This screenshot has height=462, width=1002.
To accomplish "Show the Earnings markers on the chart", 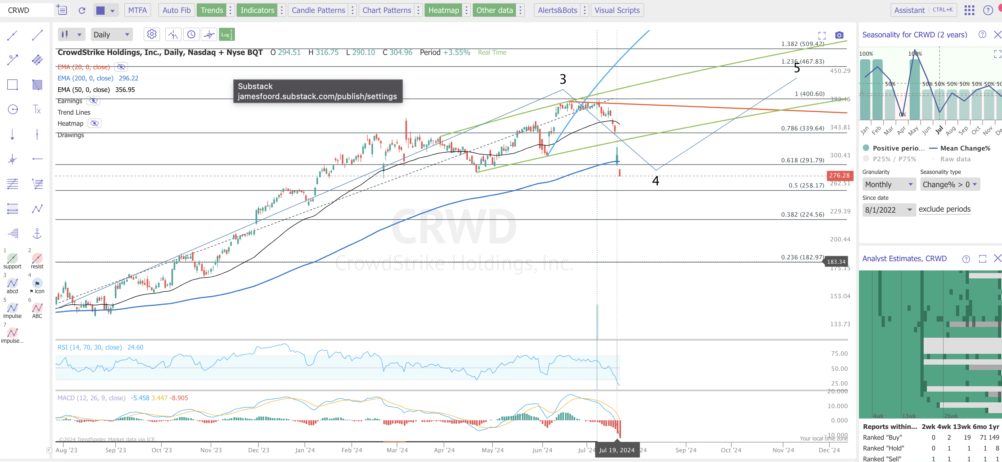I will pyautogui.click(x=94, y=101).
